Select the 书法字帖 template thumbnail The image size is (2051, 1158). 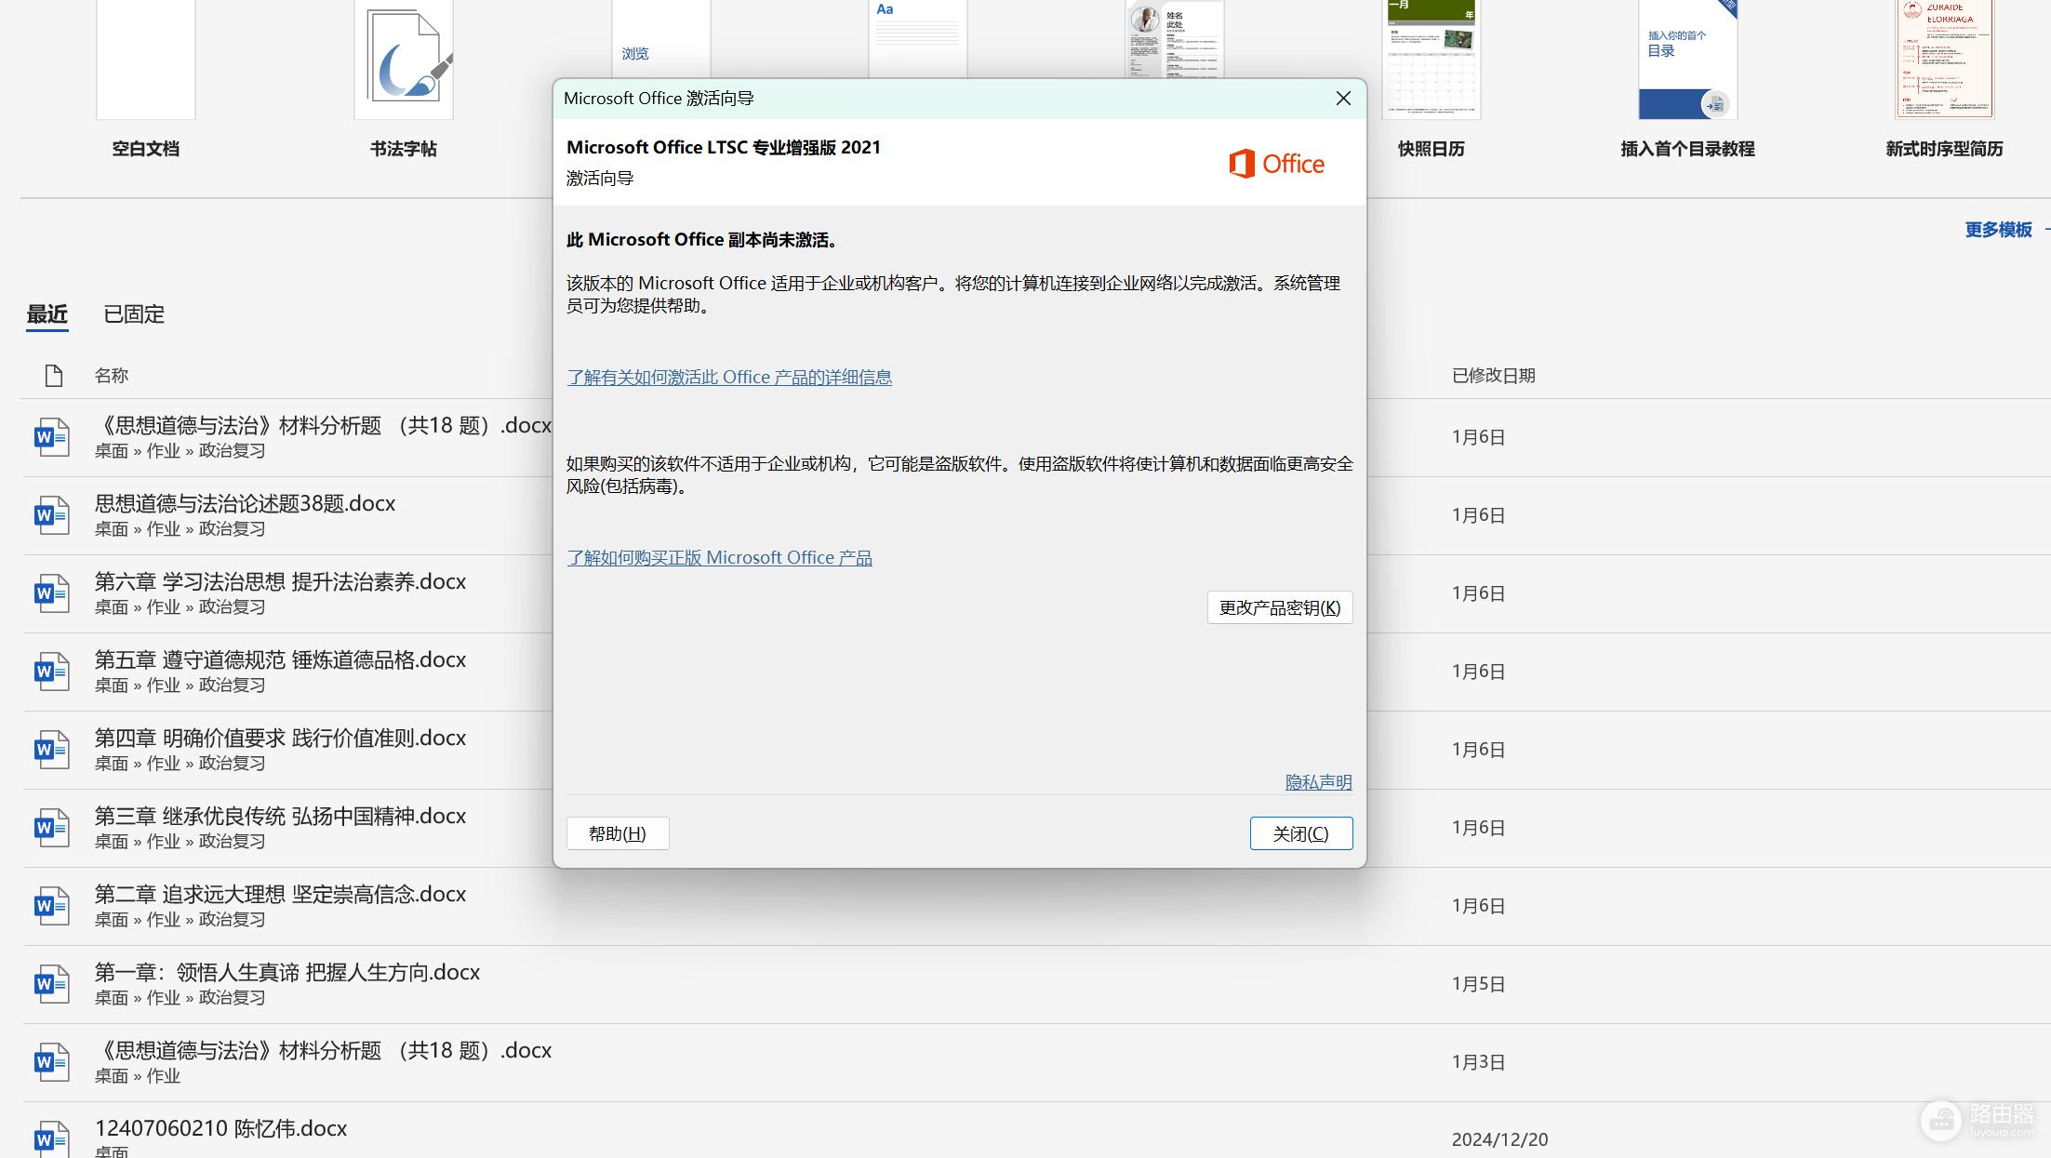403,60
